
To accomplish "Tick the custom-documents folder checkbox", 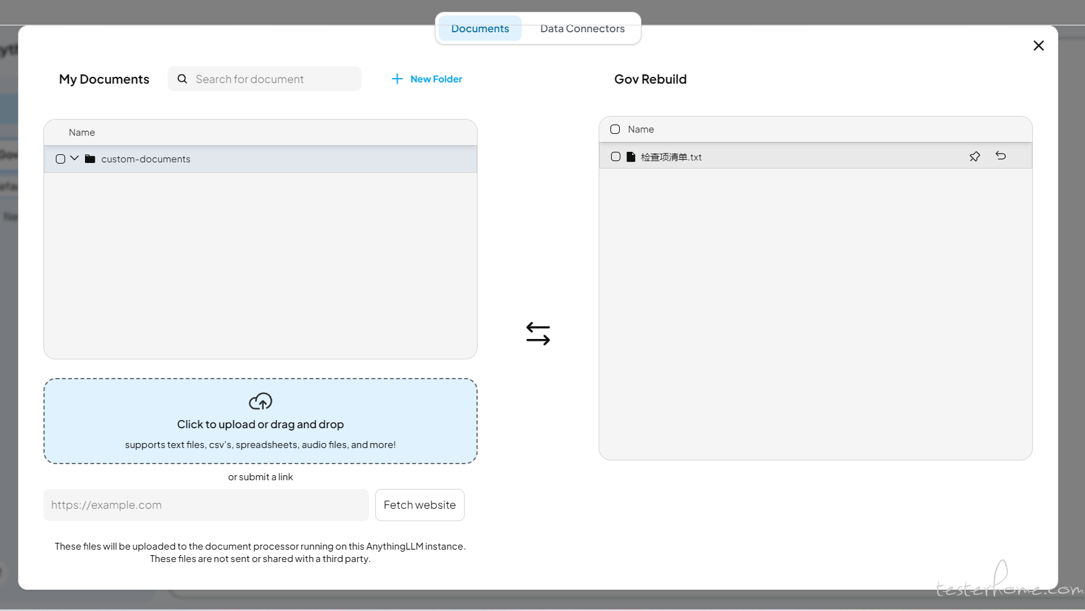I will pos(61,159).
